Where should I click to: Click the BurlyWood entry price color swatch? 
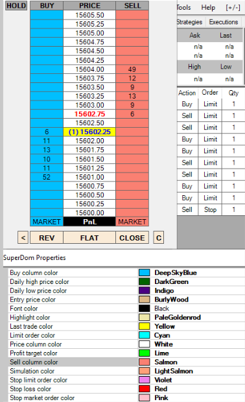(x=145, y=300)
